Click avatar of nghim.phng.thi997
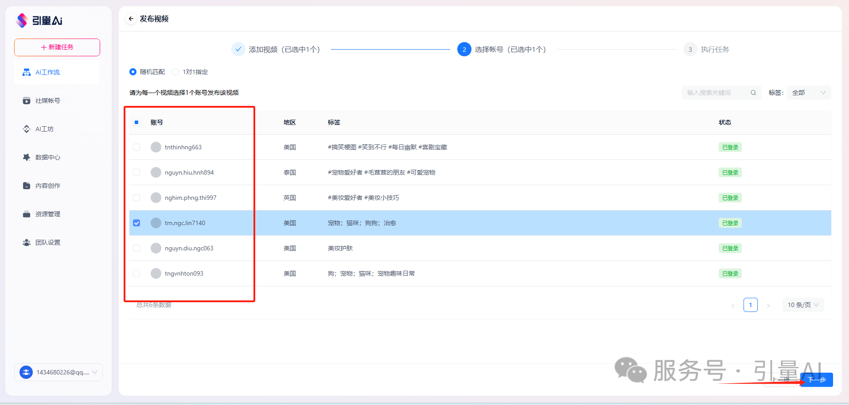849x405 pixels. point(156,198)
